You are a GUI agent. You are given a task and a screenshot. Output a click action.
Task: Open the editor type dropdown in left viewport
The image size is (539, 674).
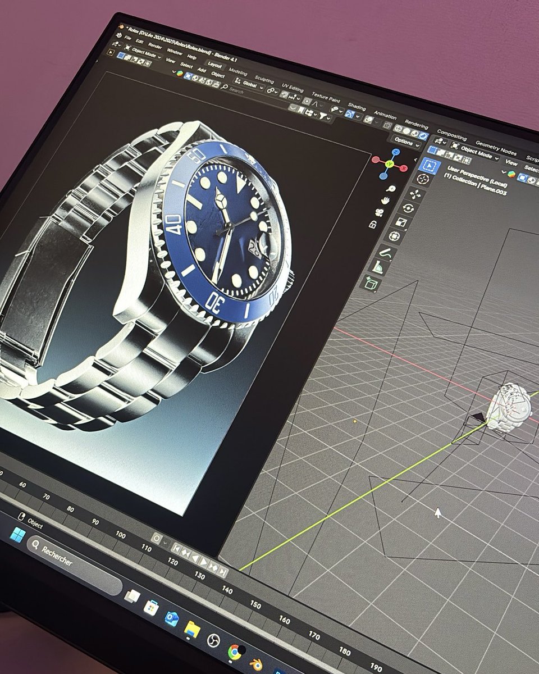(117, 44)
